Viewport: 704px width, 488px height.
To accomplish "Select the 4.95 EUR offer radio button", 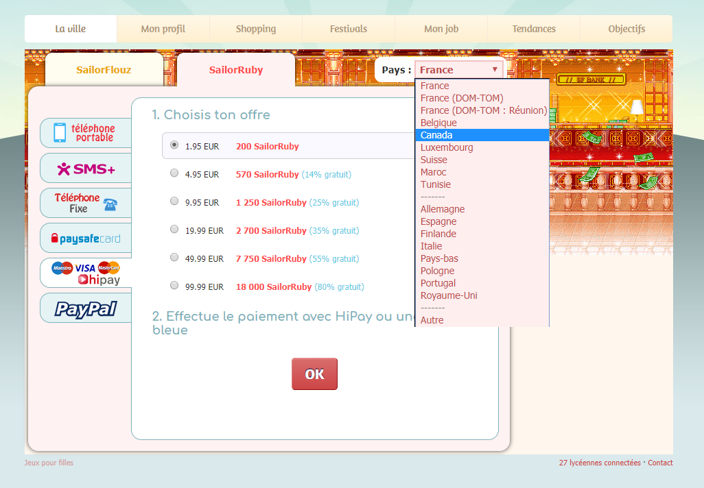I will click(x=174, y=173).
